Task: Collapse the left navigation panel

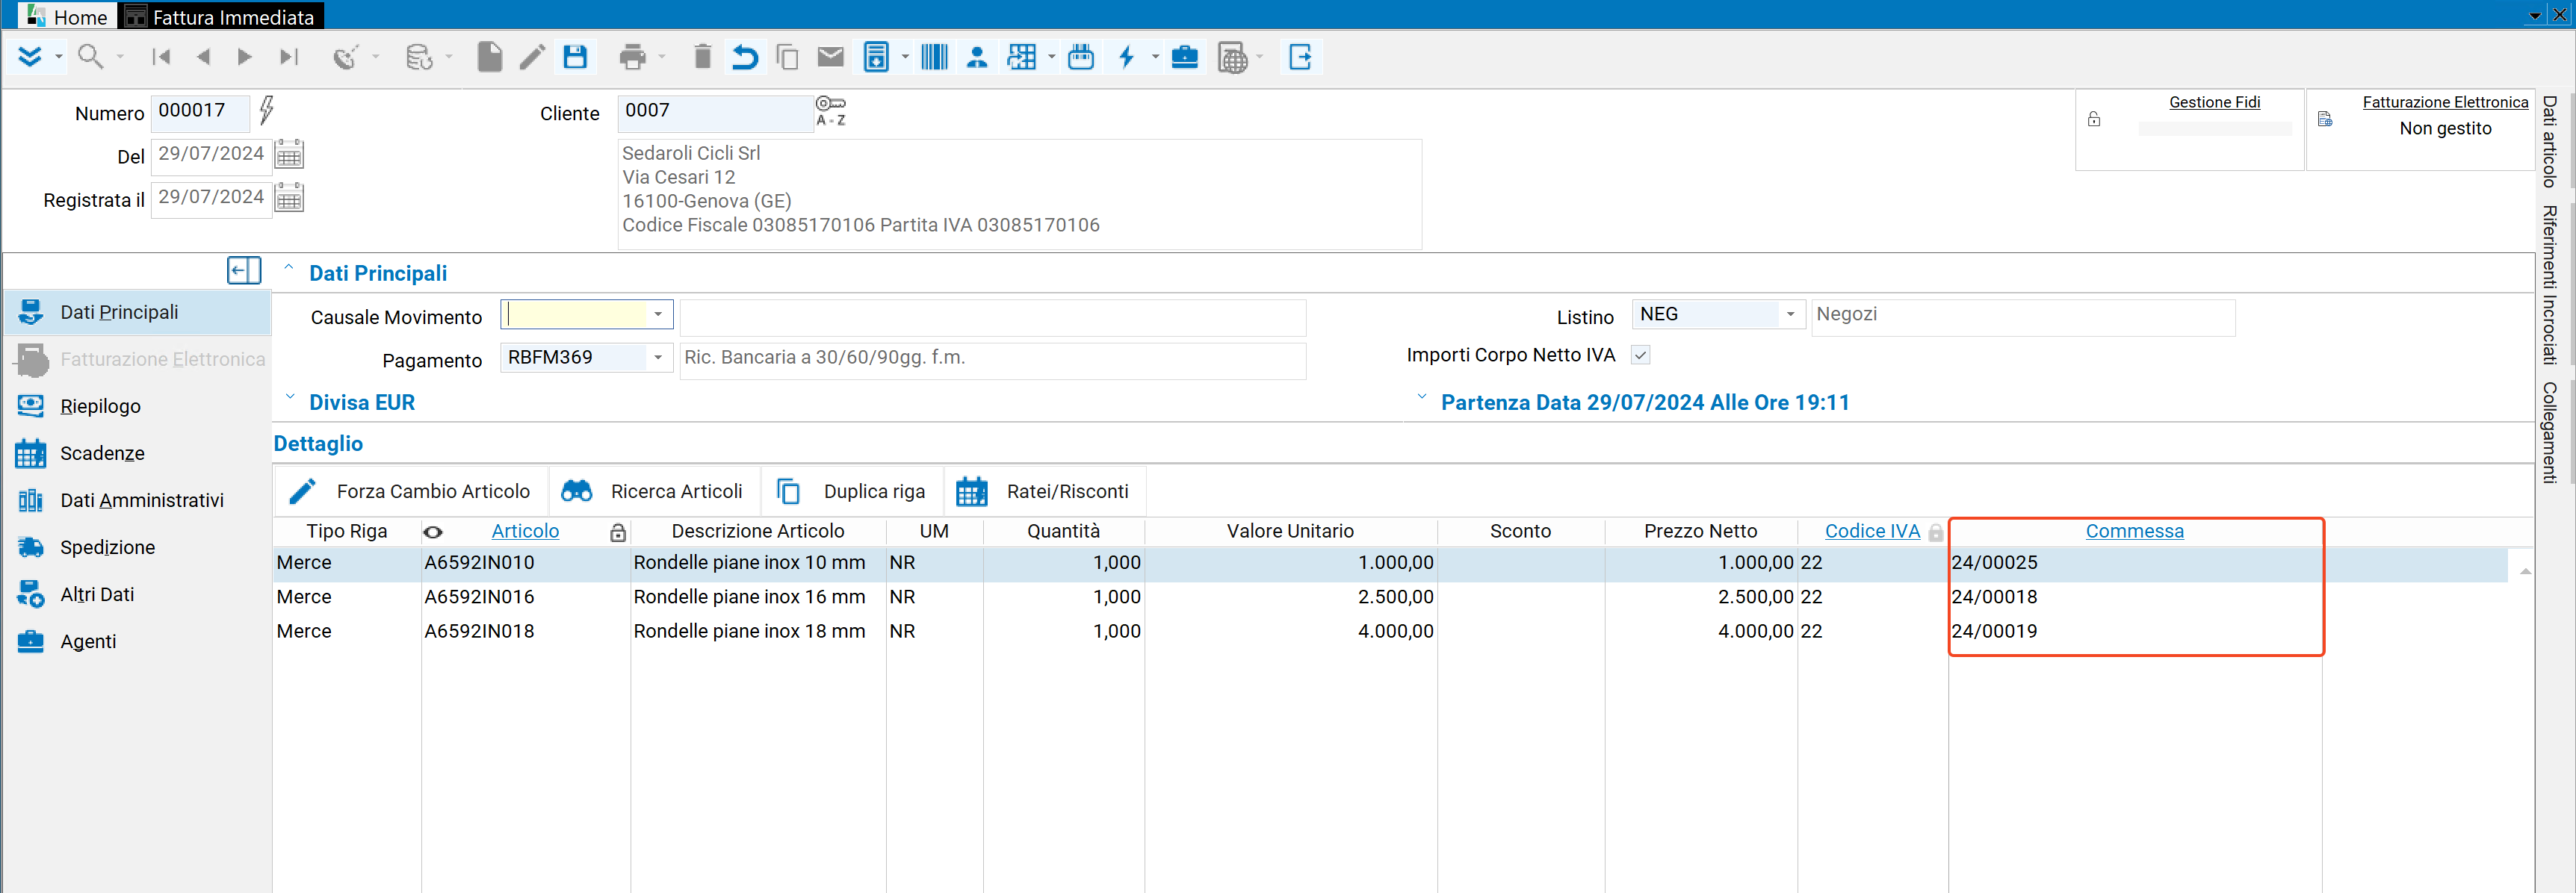Action: pos(244,271)
